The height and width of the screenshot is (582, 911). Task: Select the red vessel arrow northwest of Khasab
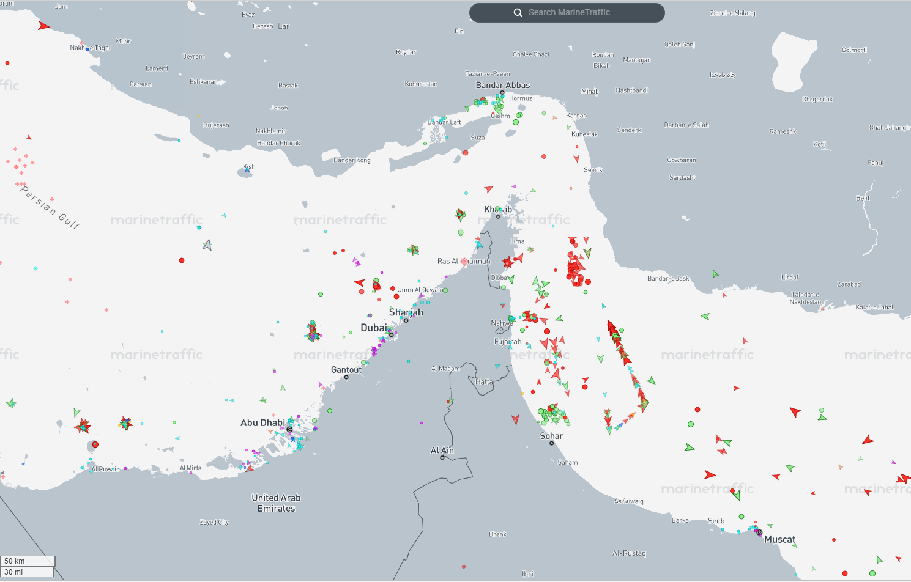click(x=488, y=189)
